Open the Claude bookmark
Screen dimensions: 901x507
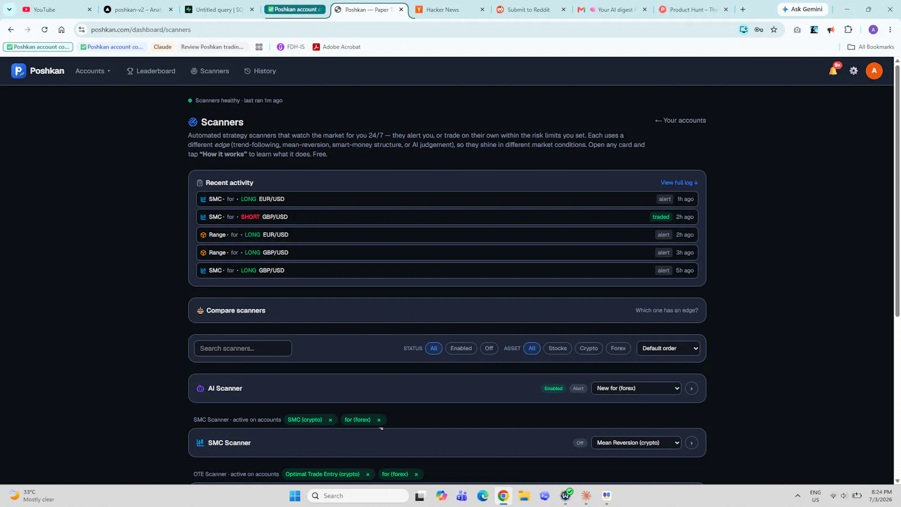click(x=162, y=47)
